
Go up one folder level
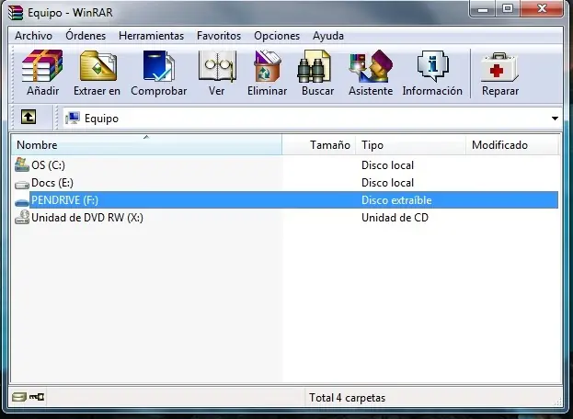pyautogui.click(x=29, y=118)
